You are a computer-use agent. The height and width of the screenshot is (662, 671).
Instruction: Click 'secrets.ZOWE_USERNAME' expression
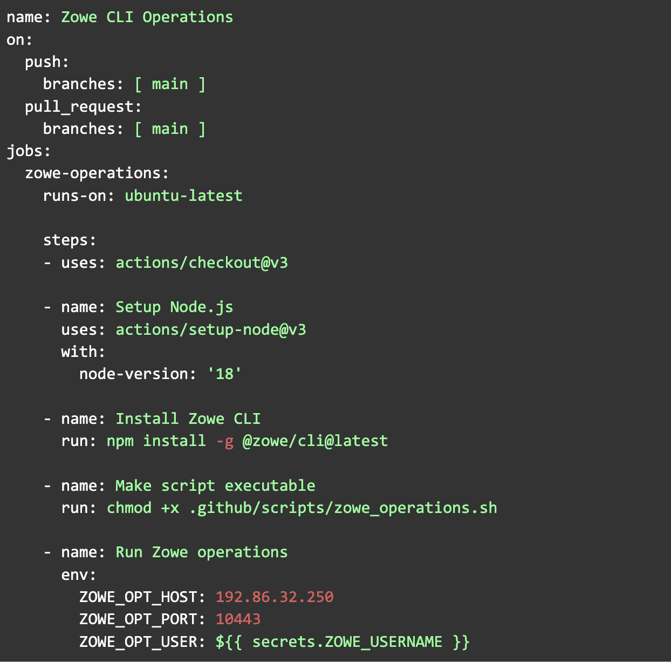coord(347,641)
